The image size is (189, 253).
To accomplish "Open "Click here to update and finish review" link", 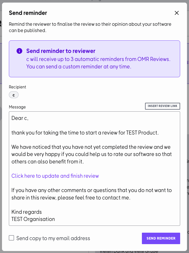I will pos(55,176).
